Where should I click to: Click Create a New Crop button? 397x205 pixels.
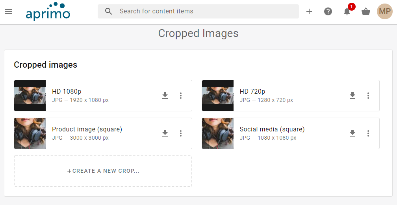click(103, 171)
